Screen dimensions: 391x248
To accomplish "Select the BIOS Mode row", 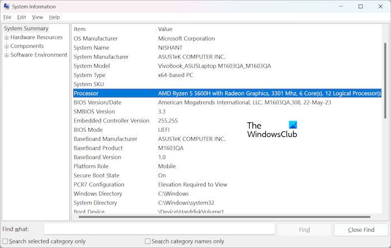I will click(227, 130).
